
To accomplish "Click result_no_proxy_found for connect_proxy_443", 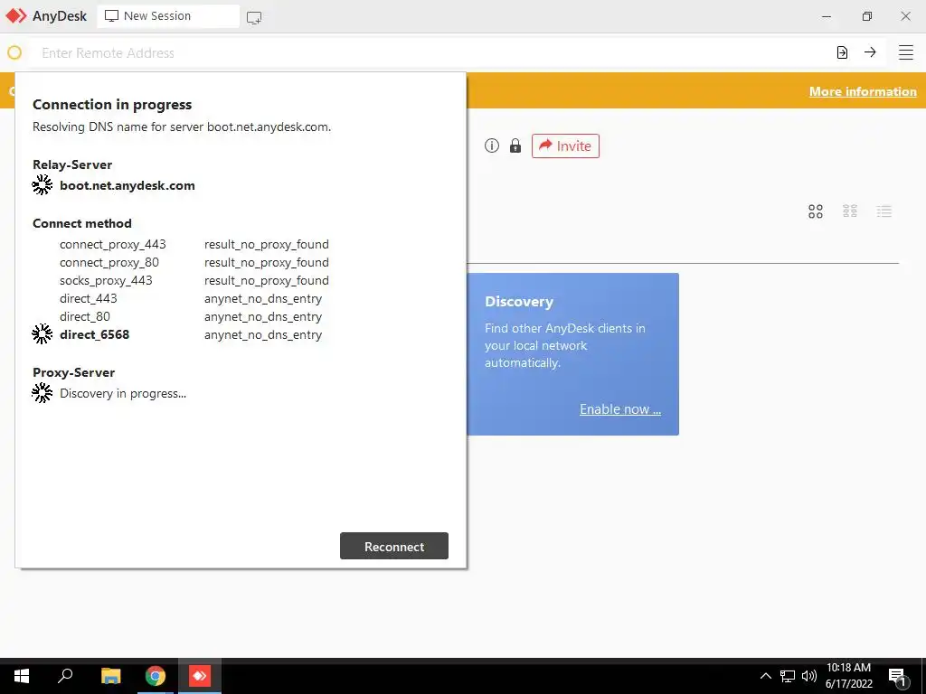I will [267, 244].
